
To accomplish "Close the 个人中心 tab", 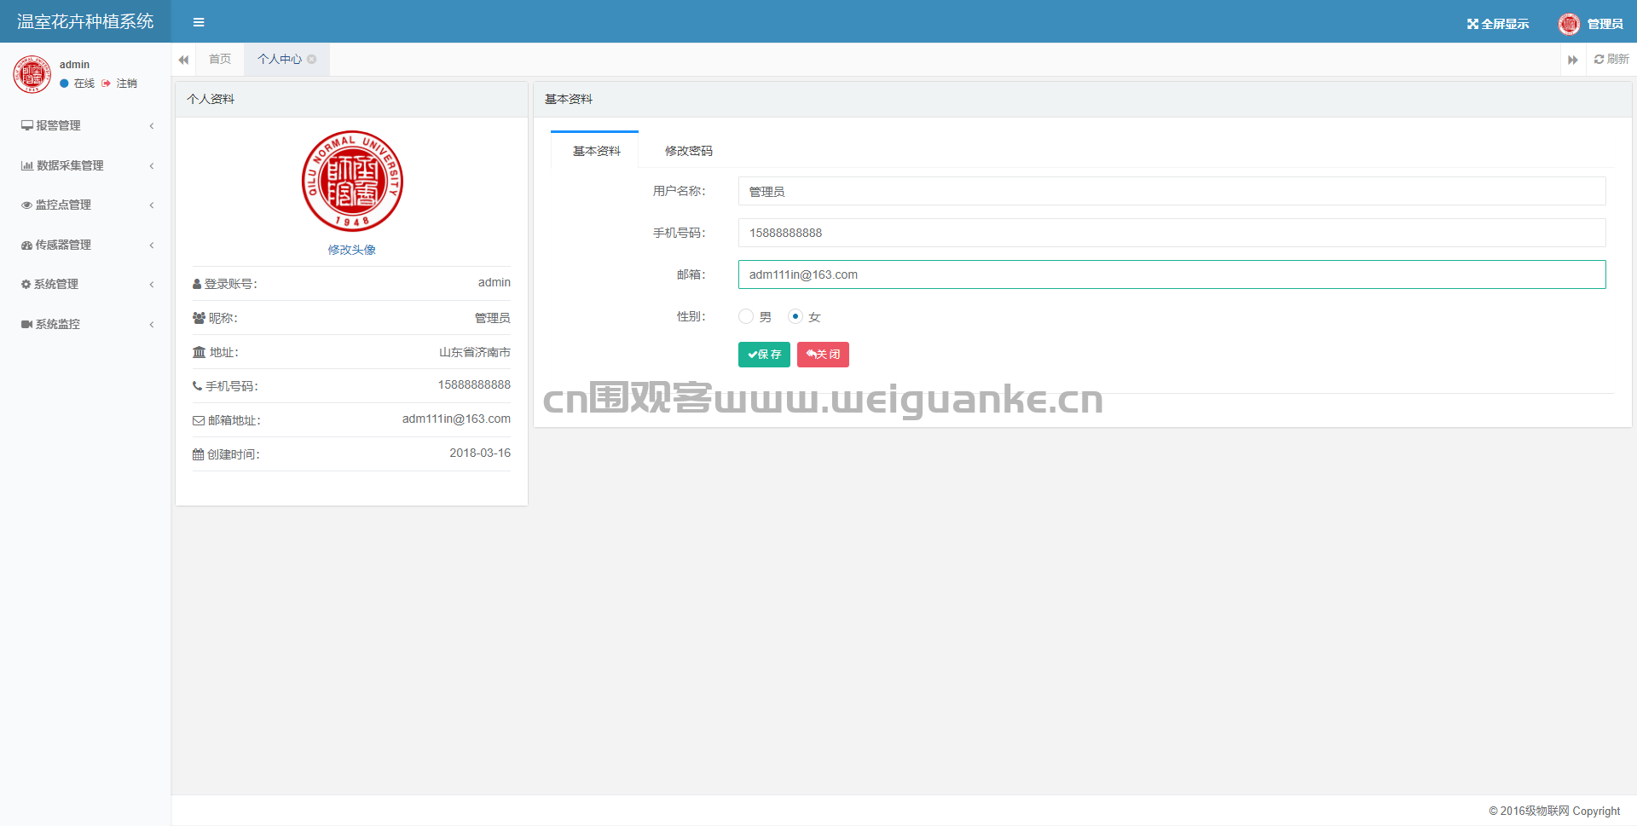I will click(312, 60).
